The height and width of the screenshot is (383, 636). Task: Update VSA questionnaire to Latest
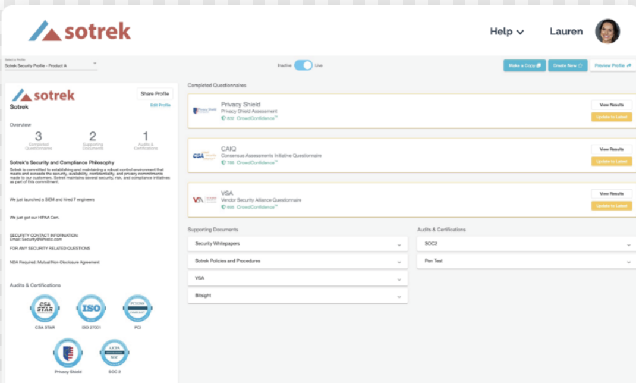(x=611, y=206)
